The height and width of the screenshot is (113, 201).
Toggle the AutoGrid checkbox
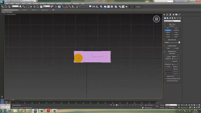pyautogui.click(x=168, y=26)
